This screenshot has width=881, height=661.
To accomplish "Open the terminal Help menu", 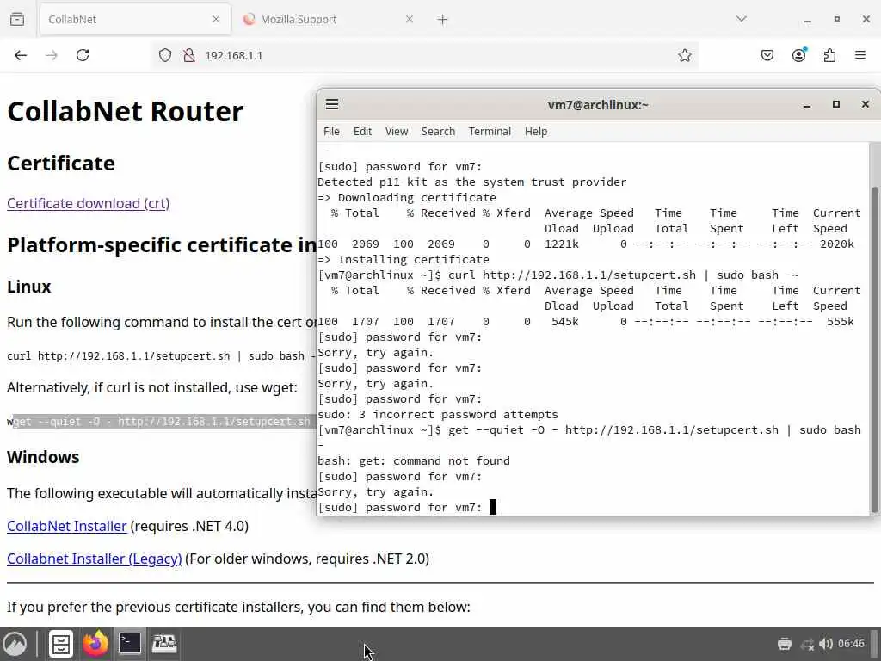I will pyautogui.click(x=536, y=131).
